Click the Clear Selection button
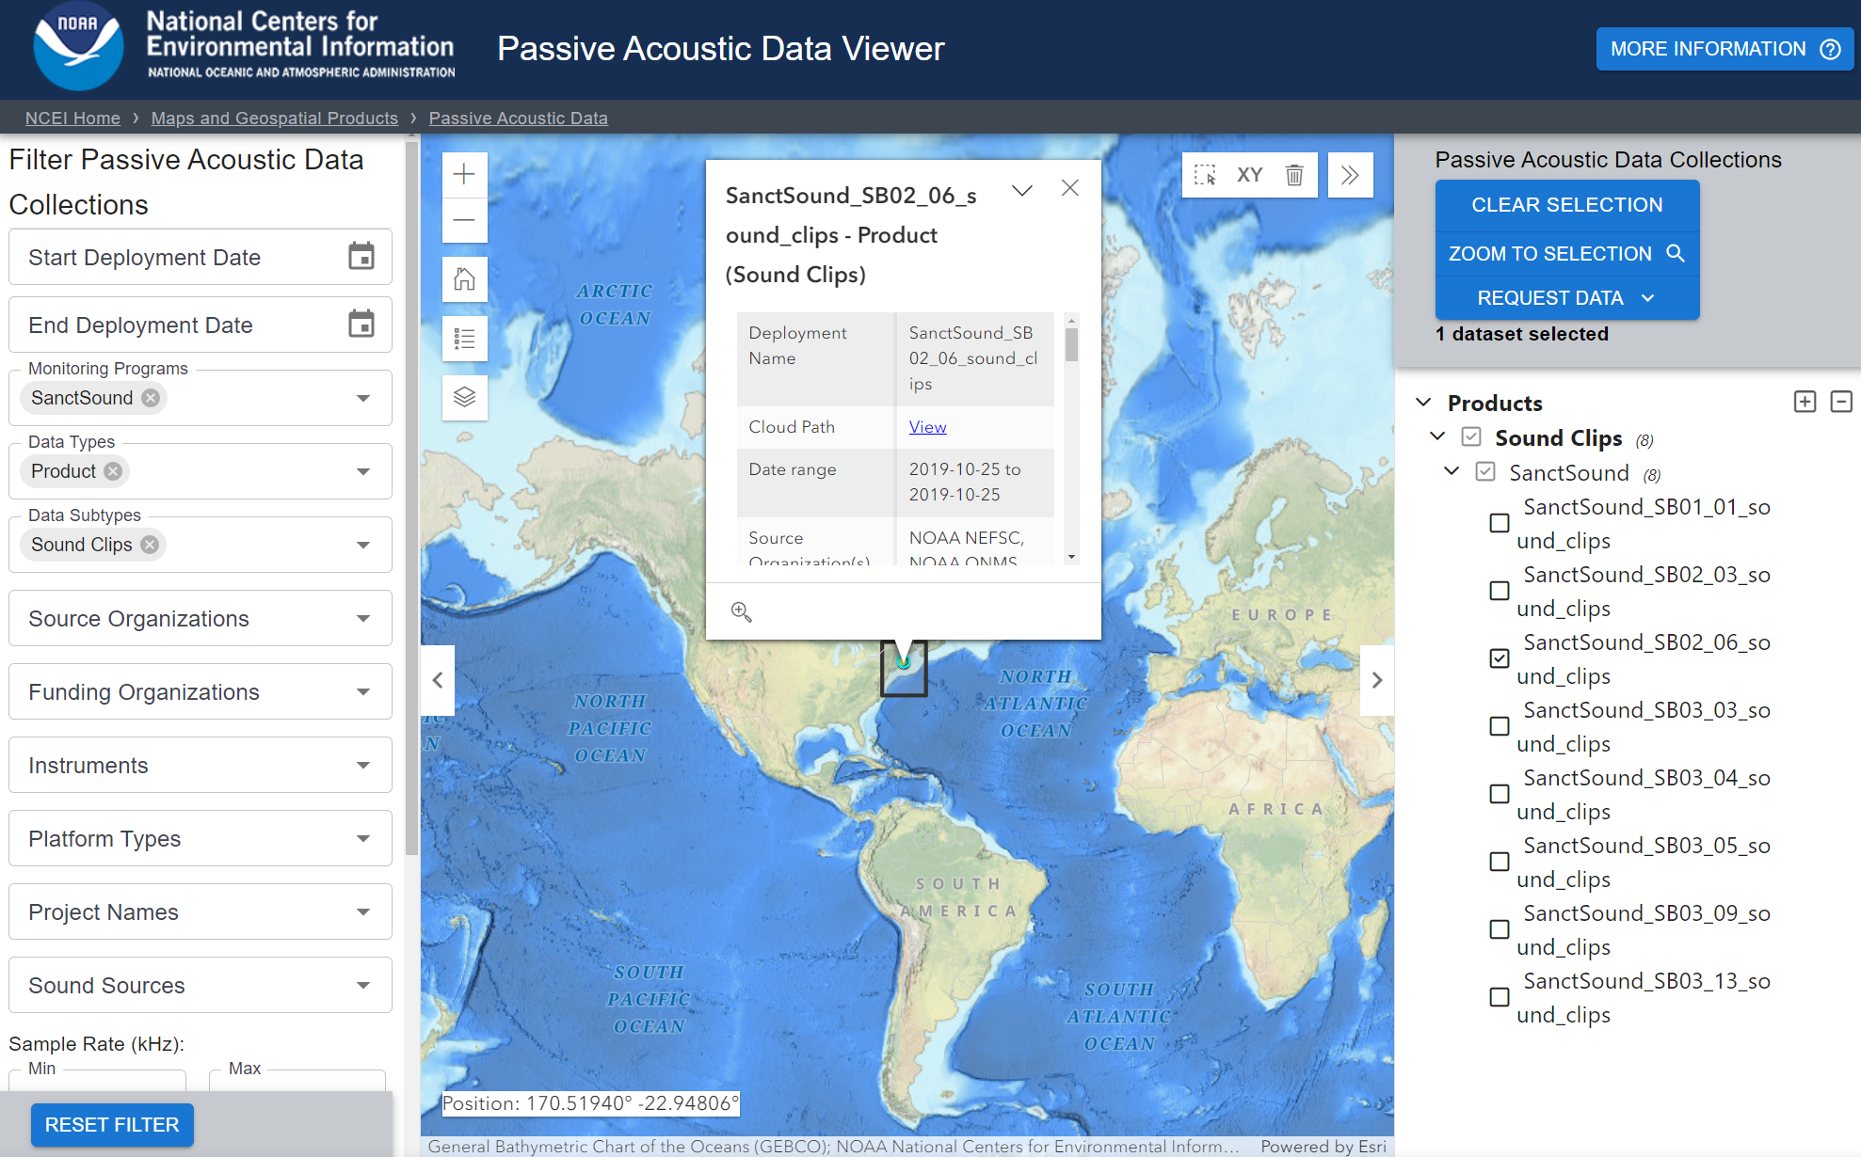 coord(1566,205)
